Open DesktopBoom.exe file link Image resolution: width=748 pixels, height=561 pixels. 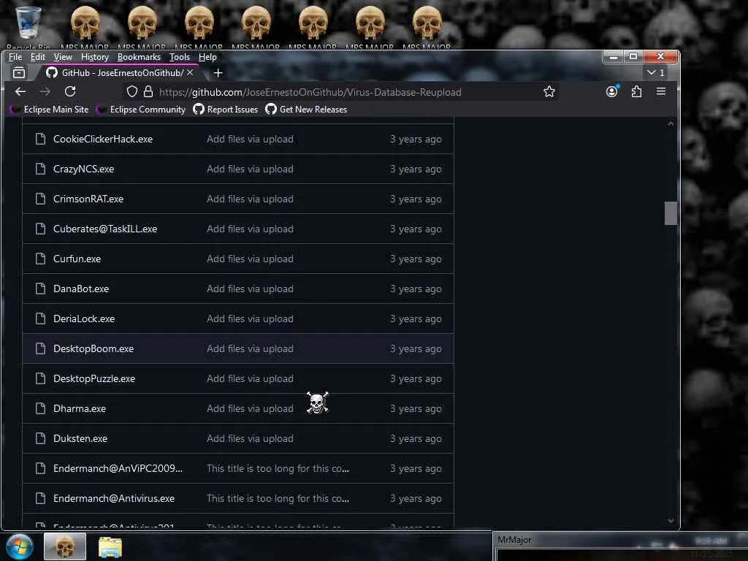pyautogui.click(x=93, y=348)
